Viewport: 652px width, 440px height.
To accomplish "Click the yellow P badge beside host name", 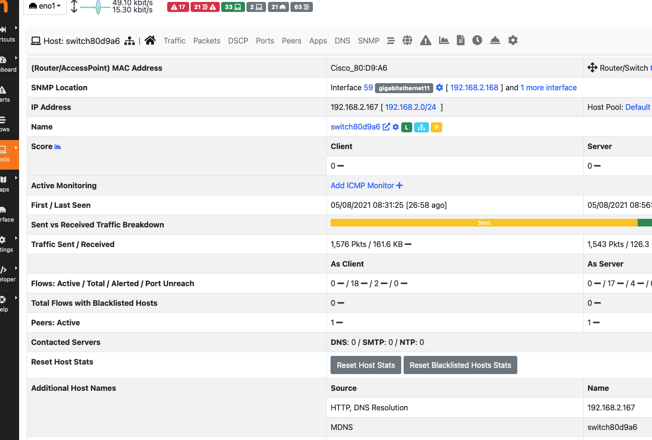I will click(436, 127).
